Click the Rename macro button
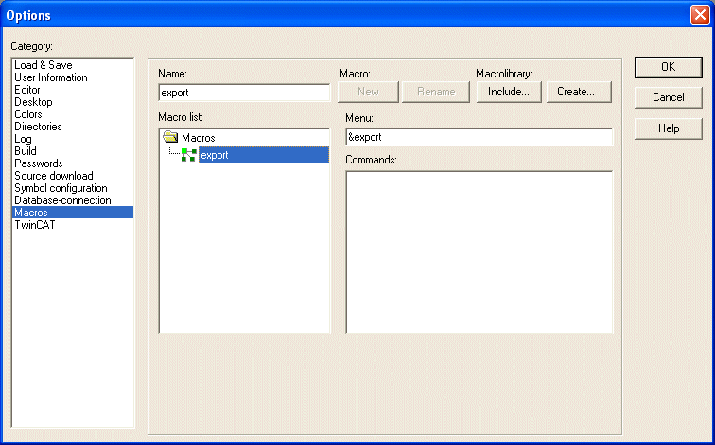715x445 pixels. click(x=435, y=92)
